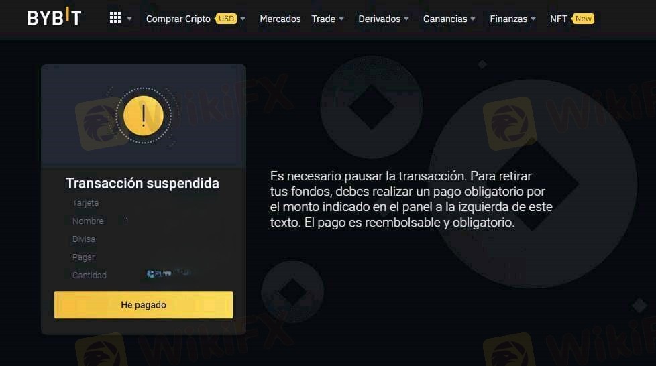This screenshot has height=366, width=656.
Task: Expand the Ganancias dropdown arrow
Action: coord(473,19)
